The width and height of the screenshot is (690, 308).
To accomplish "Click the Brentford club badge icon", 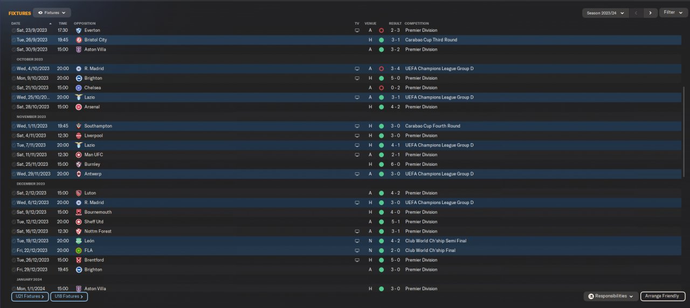I will (x=79, y=260).
